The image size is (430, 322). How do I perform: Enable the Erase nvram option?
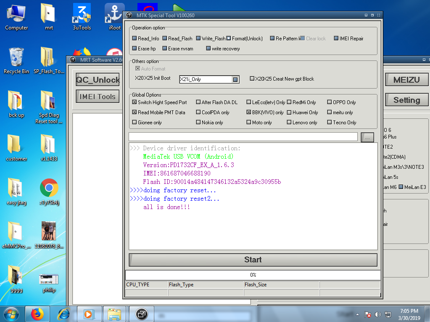click(x=164, y=48)
